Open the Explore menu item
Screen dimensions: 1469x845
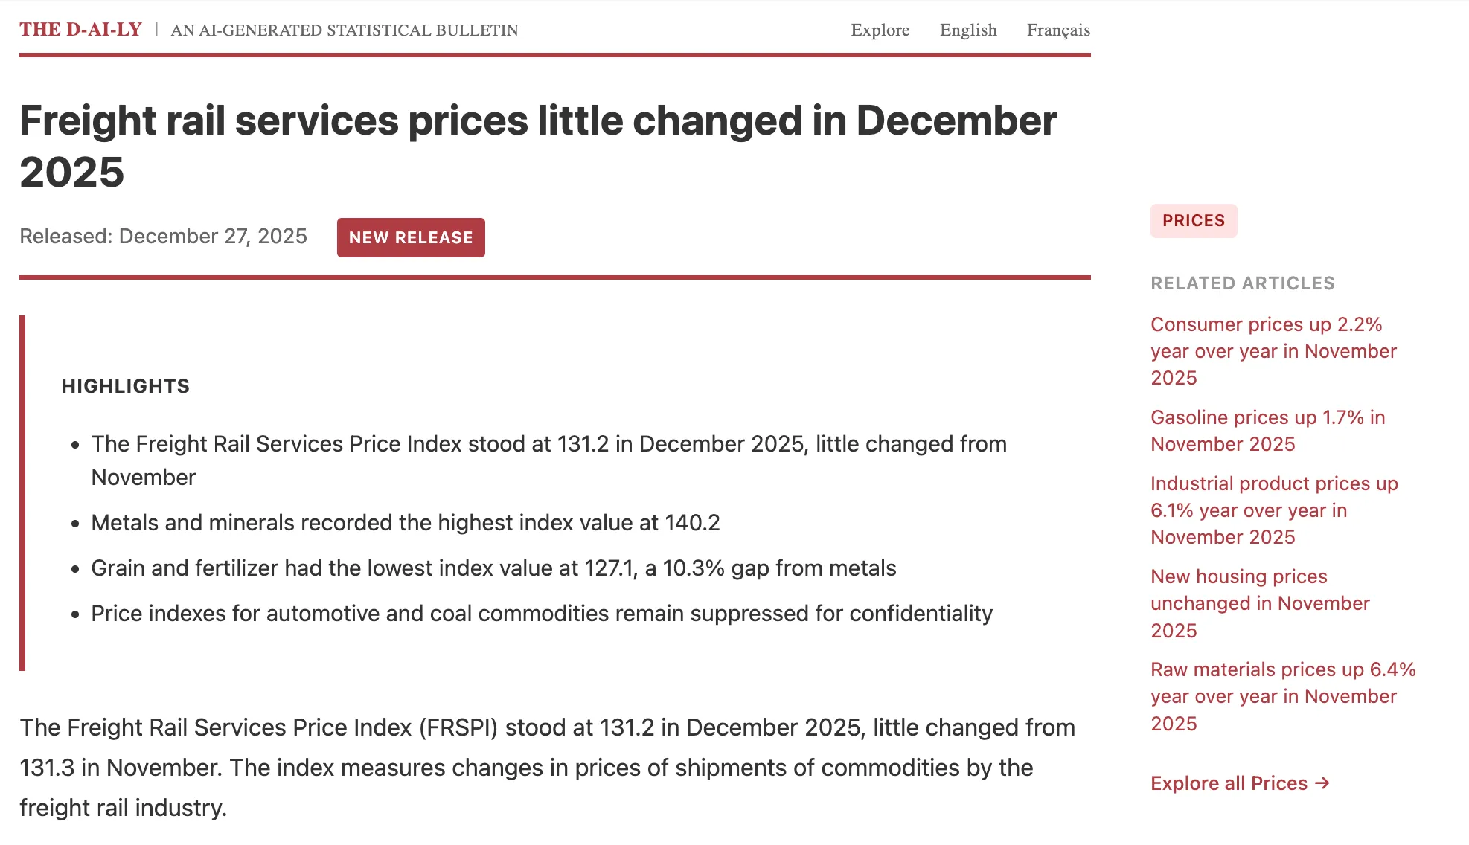click(x=880, y=30)
